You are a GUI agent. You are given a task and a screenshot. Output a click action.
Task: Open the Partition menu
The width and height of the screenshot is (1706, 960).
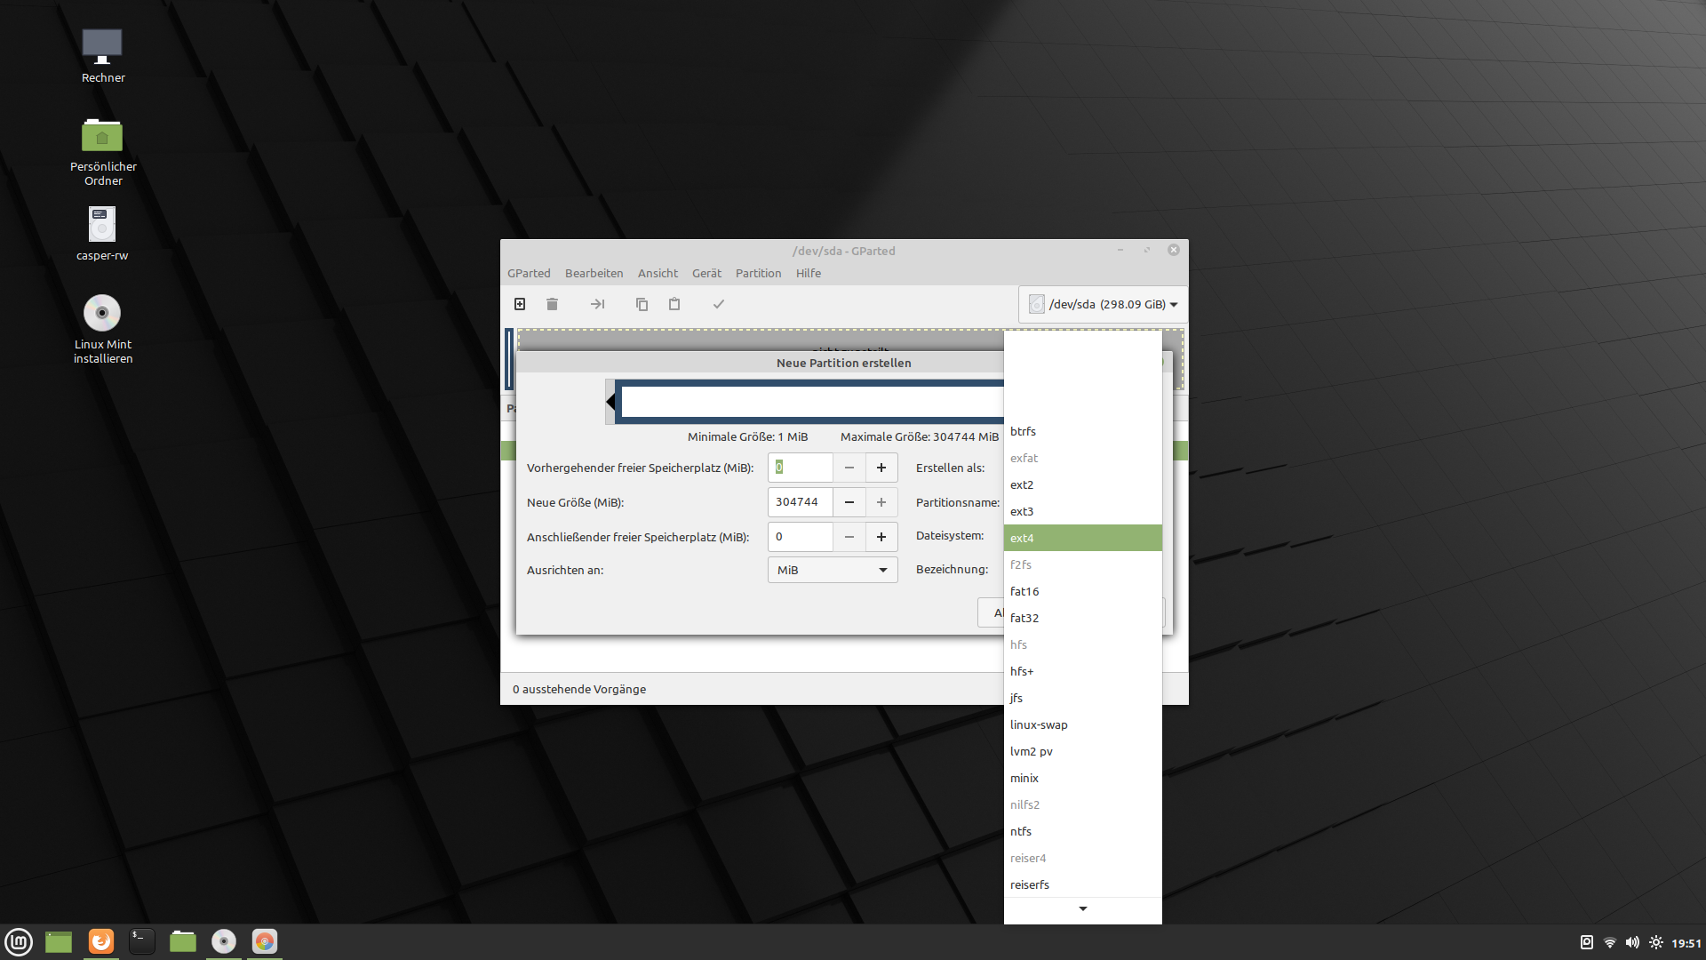coord(758,273)
